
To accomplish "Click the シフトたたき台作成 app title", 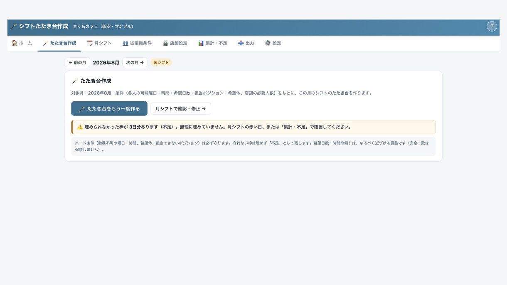I will pyautogui.click(x=44, y=26).
